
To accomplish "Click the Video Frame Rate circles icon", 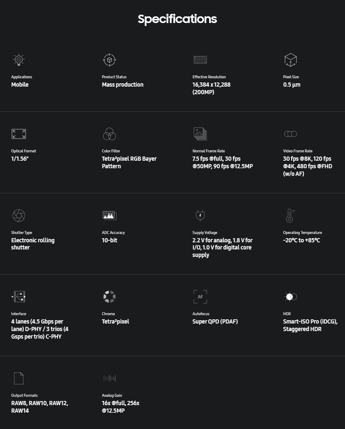I will 290,134.
